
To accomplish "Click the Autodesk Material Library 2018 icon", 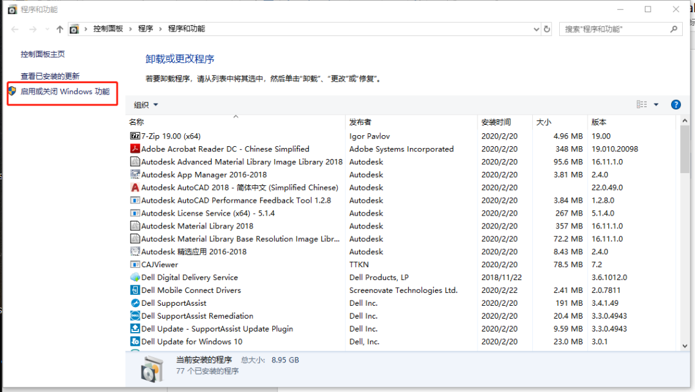I will tap(134, 226).
